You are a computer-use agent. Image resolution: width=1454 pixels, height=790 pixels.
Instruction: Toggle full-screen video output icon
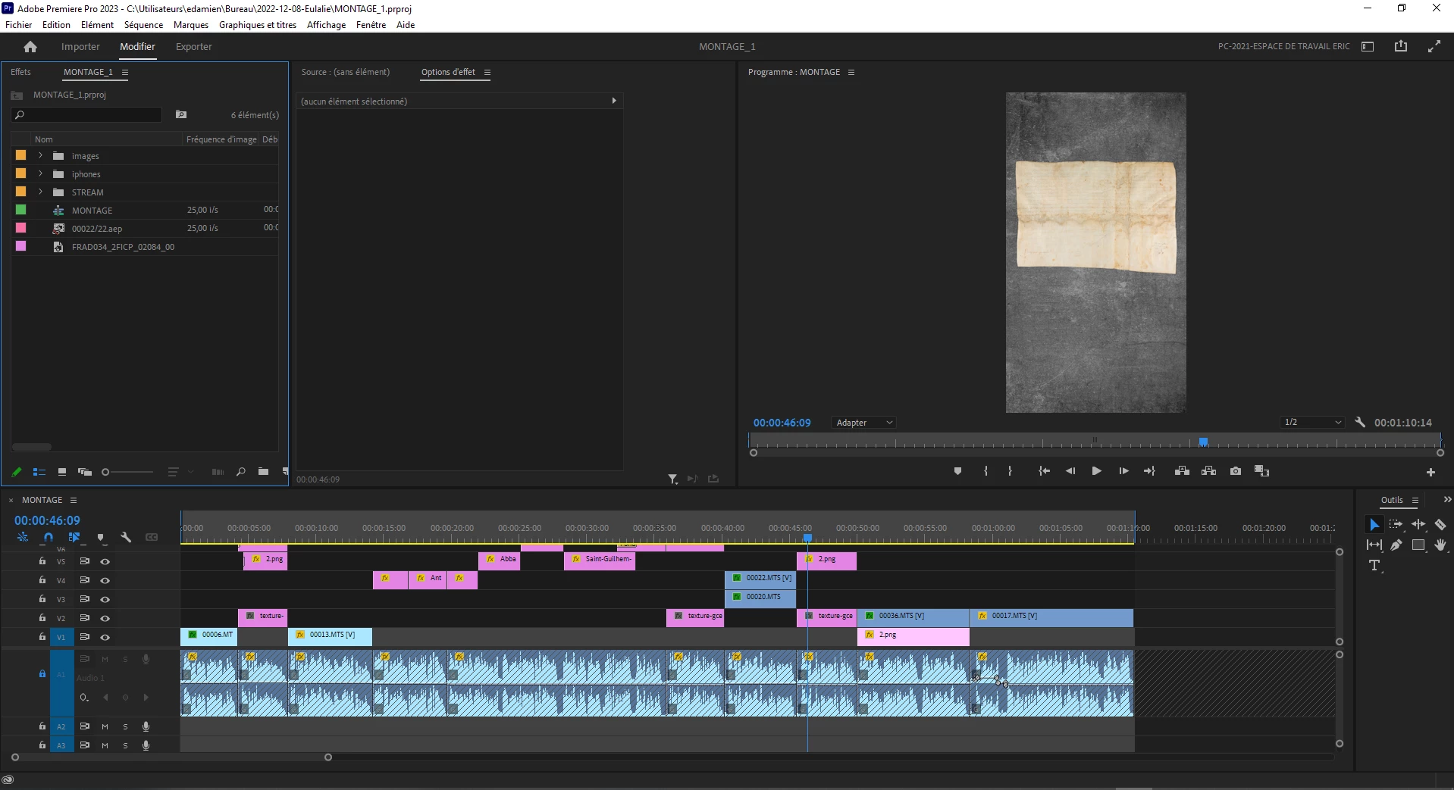point(1434,46)
